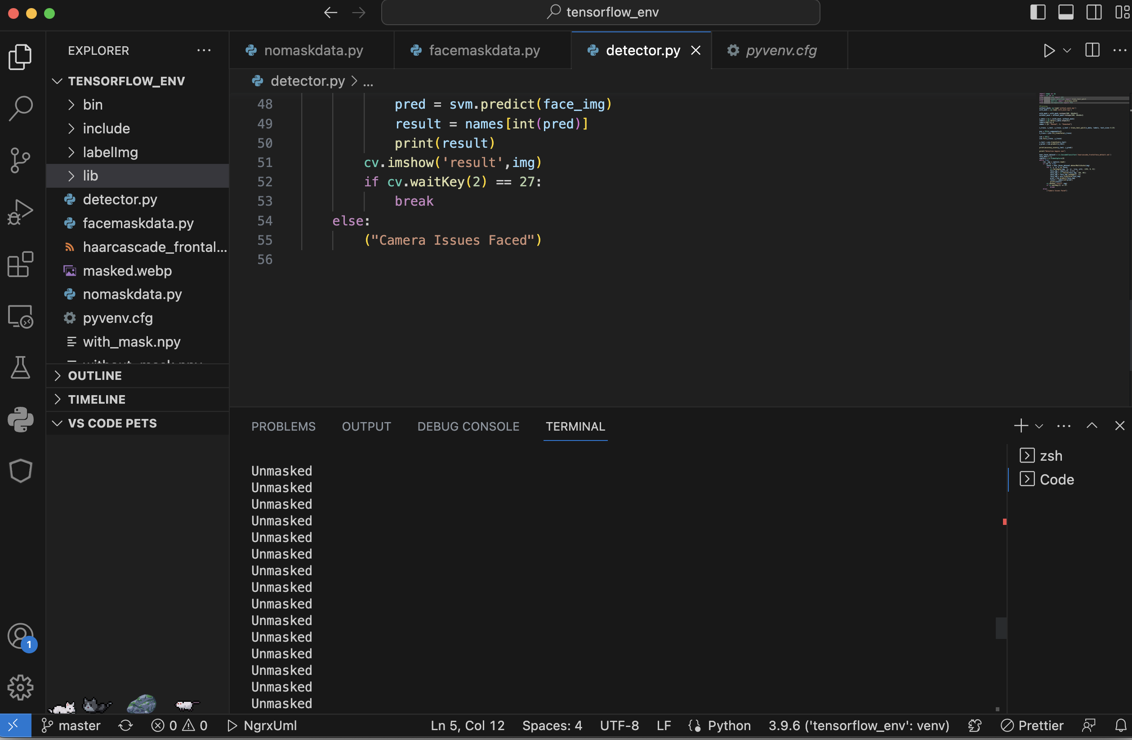The width and height of the screenshot is (1132, 740).
Task: Click the tensorflow_env search box
Action: tap(600, 13)
